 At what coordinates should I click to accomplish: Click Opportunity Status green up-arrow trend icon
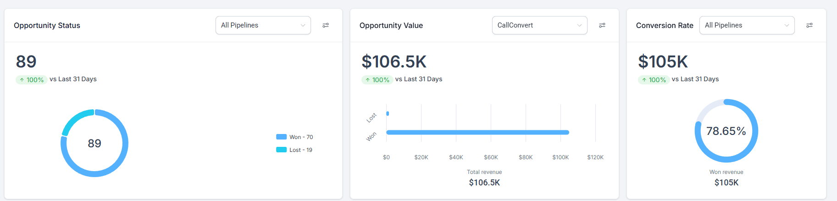coord(22,80)
